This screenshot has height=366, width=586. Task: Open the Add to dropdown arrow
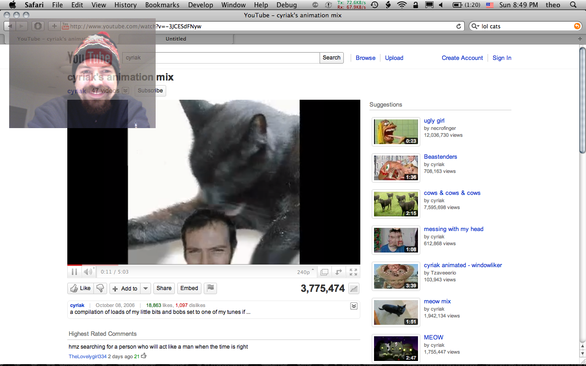point(146,288)
